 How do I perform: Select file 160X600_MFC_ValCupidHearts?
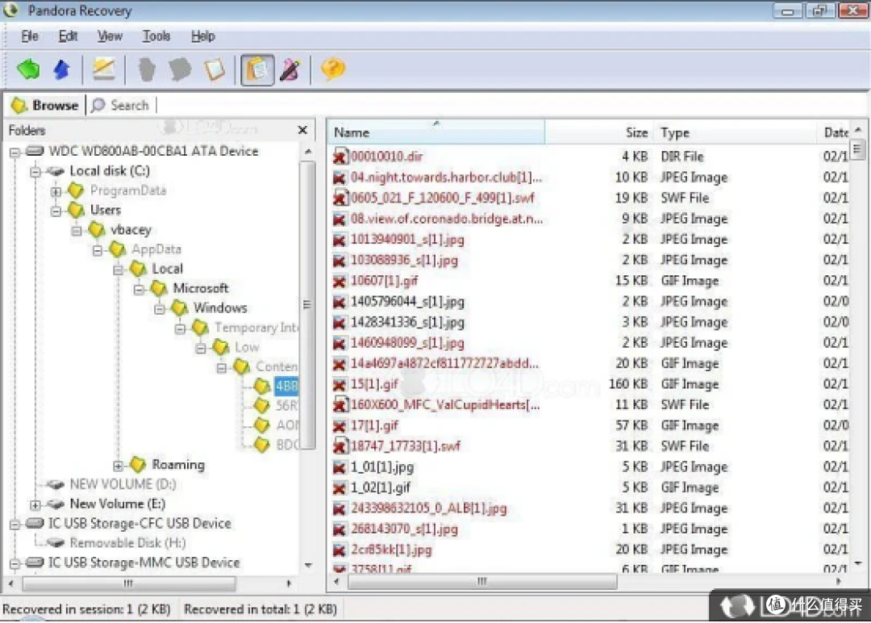pos(445,404)
